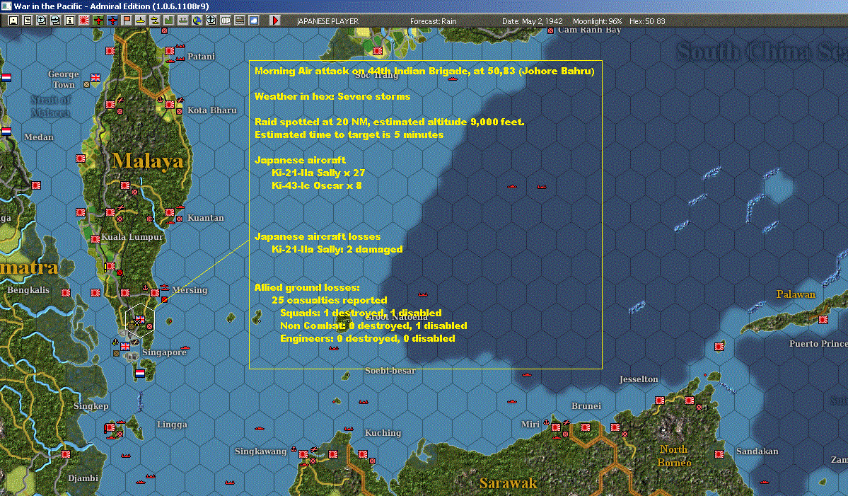Click the double yellow ships toolbar icon
Viewport: 848px width, 496px height.
click(x=154, y=21)
